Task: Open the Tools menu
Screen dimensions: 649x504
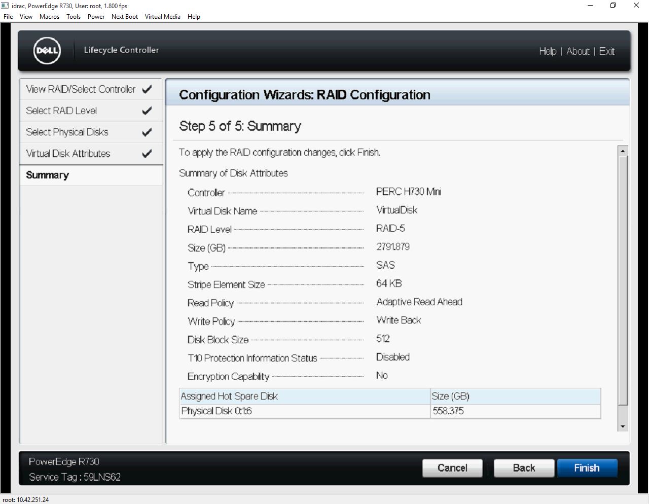Action: tap(74, 17)
